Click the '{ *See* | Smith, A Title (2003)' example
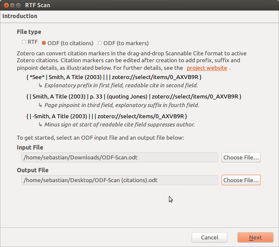Image resolution: width=279 pixels, height=247 pixels. [x=114, y=77]
